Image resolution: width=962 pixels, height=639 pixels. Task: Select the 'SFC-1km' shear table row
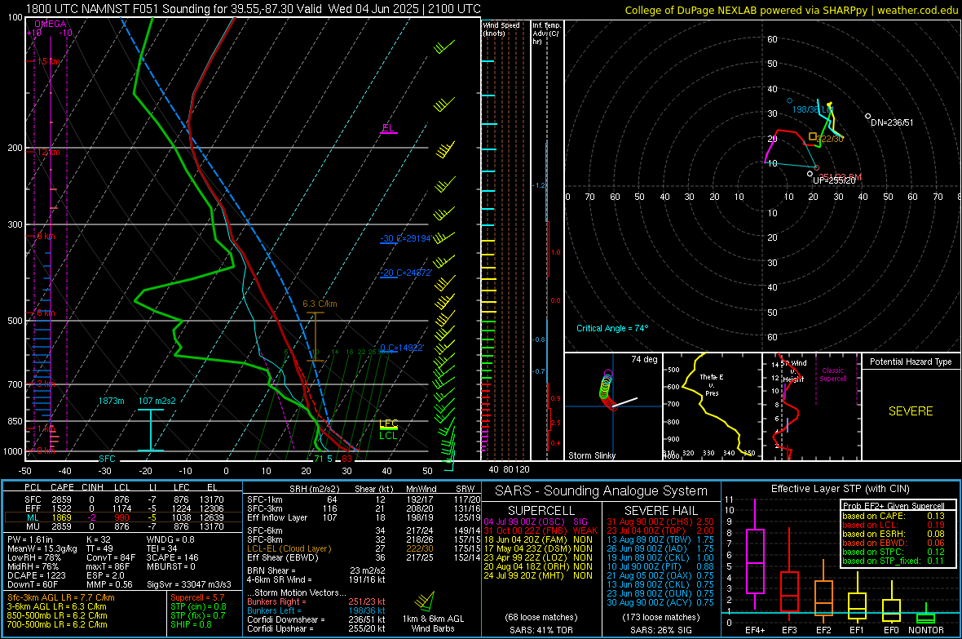[x=364, y=499]
